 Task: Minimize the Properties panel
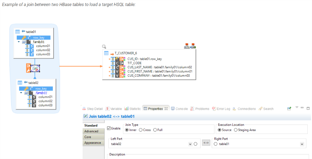coord(302,108)
